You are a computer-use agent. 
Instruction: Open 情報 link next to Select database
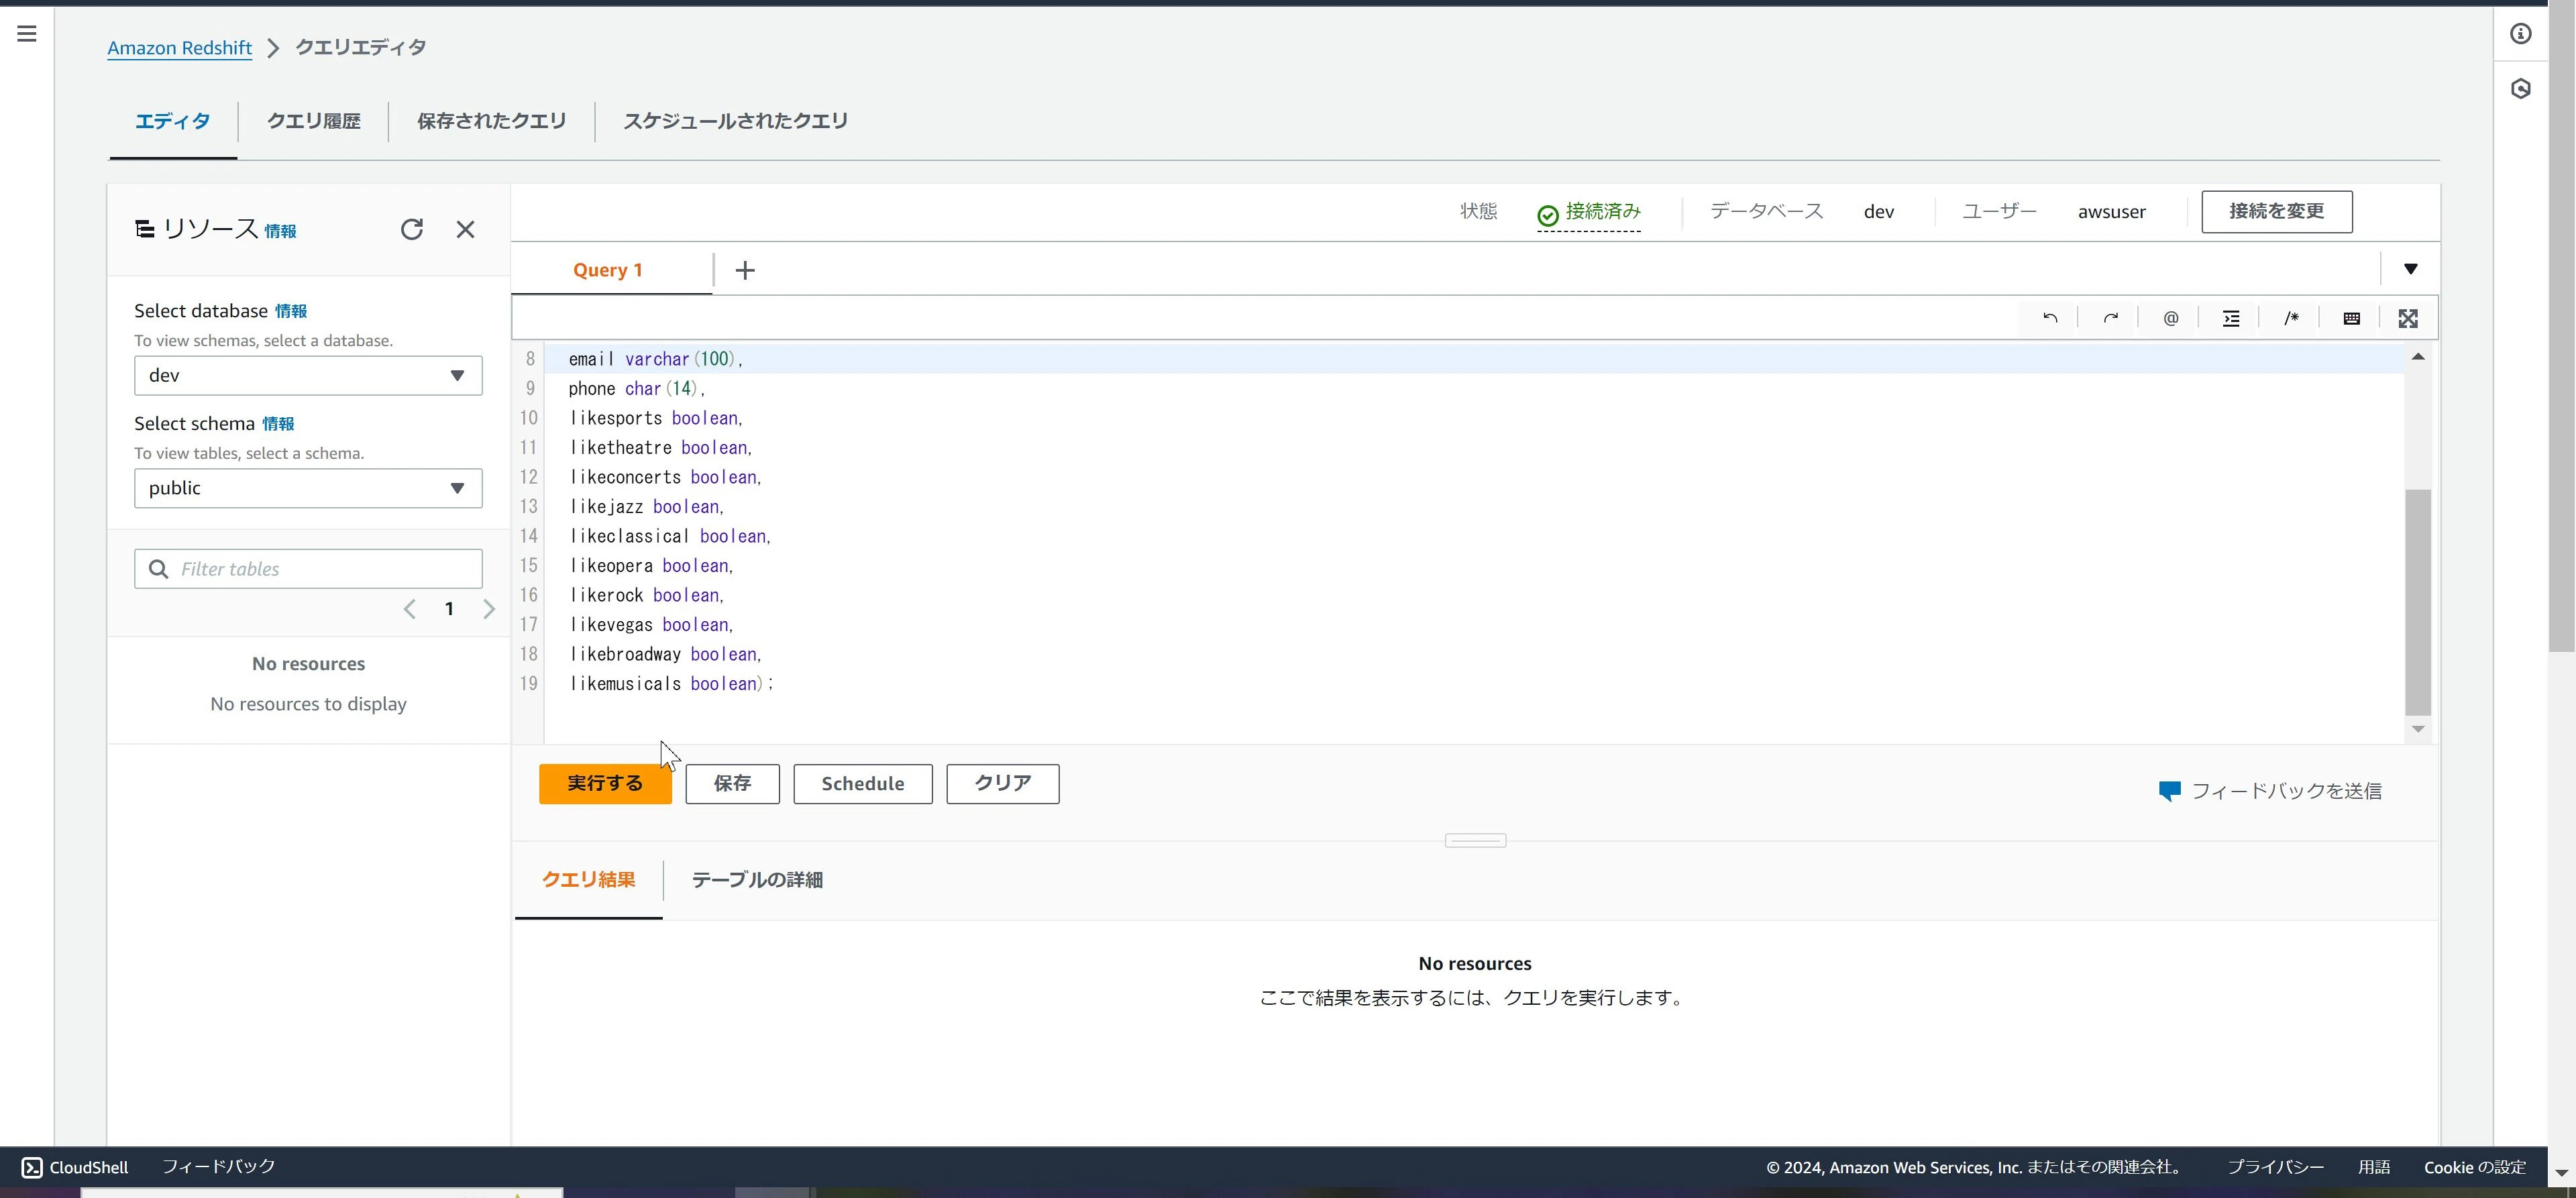(x=291, y=311)
